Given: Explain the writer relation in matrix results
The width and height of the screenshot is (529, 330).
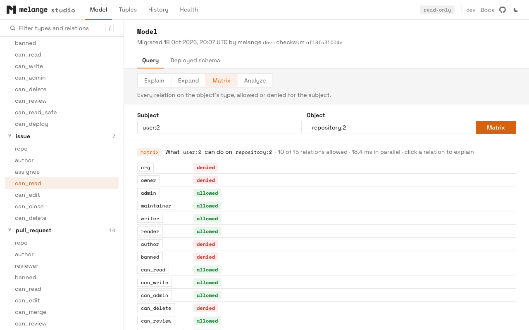Looking at the screenshot, I should [150, 218].
